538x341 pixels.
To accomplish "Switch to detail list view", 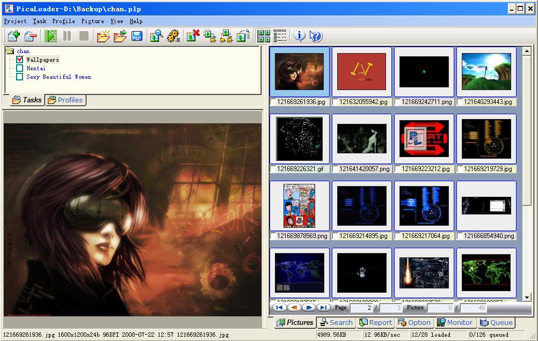I will pos(280,36).
